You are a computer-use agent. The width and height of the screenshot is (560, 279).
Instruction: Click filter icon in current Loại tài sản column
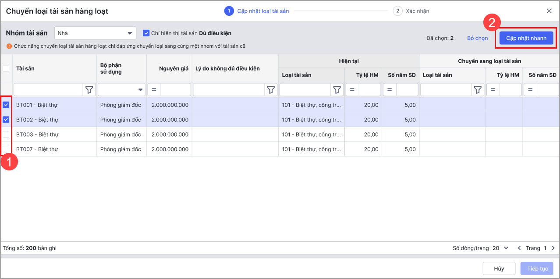[x=337, y=90]
